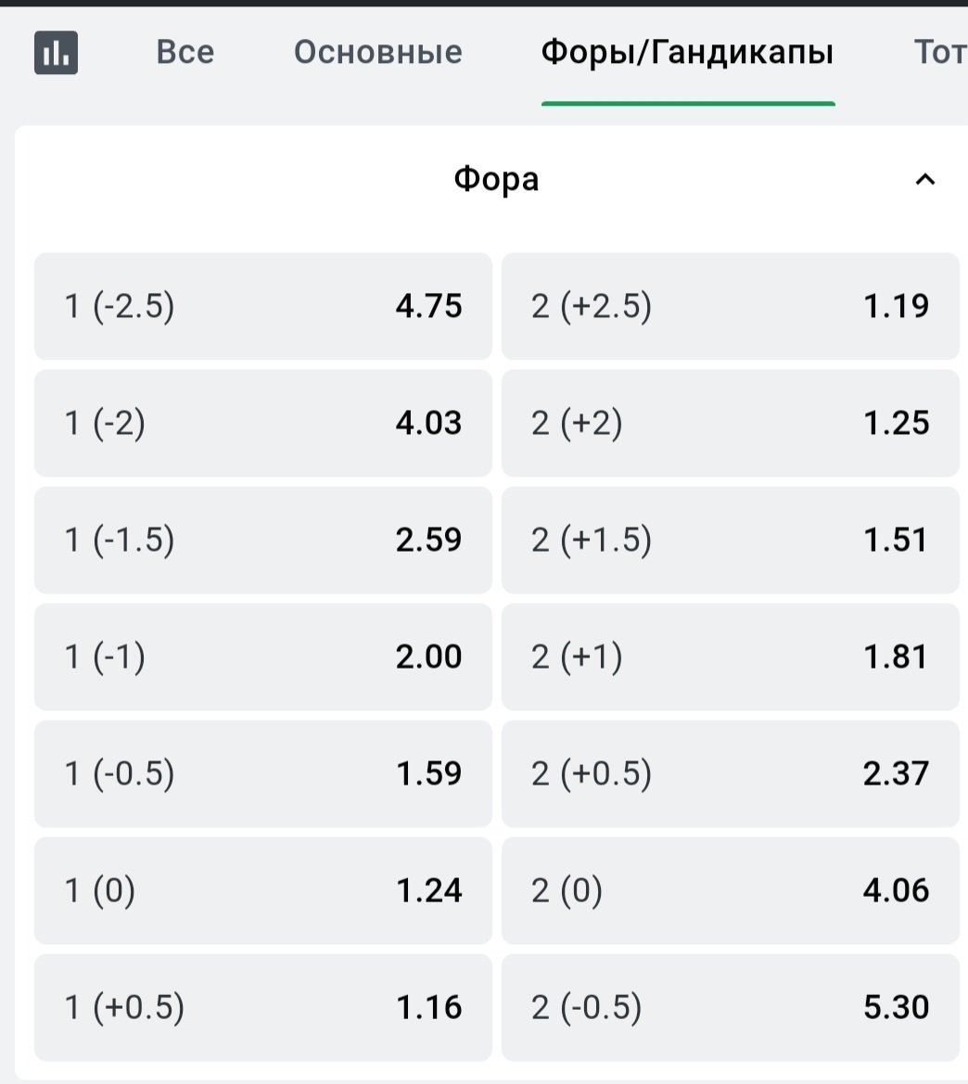Add 1 (0) at 1.24 to betslip
Image resolution: width=968 pixels, height=1084 pixels.
(263, 890)
